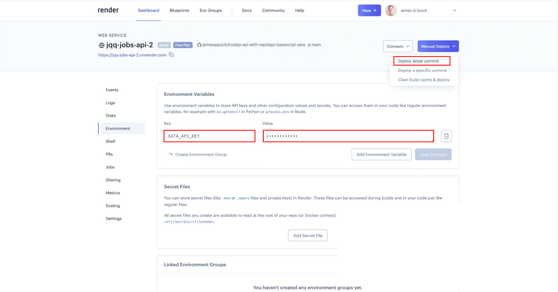558x292 pixels.
Task: Click the Environment Variables heading
Action: (x=189, y=94)
